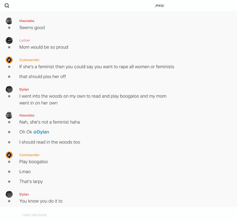Click the bullet dot beside "Lmao"
Viewport: 237px width, 221px height.
[9, 172]
